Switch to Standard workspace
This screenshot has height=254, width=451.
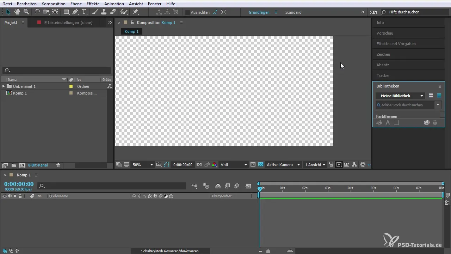click(x=294, y=12)
